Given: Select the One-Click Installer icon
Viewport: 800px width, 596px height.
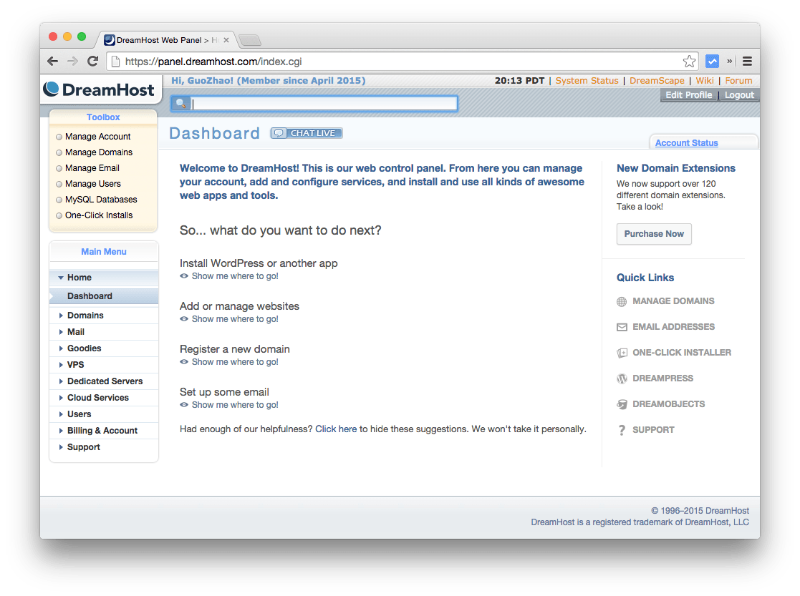Looking at the screenshot, I should click(x=621, y=353).
